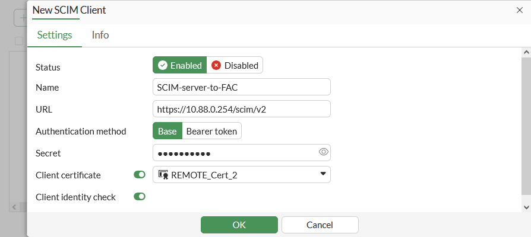This screenshot has width=531, height=237.
Task: Select Bearer token authentication method
Action: [211, 131]
